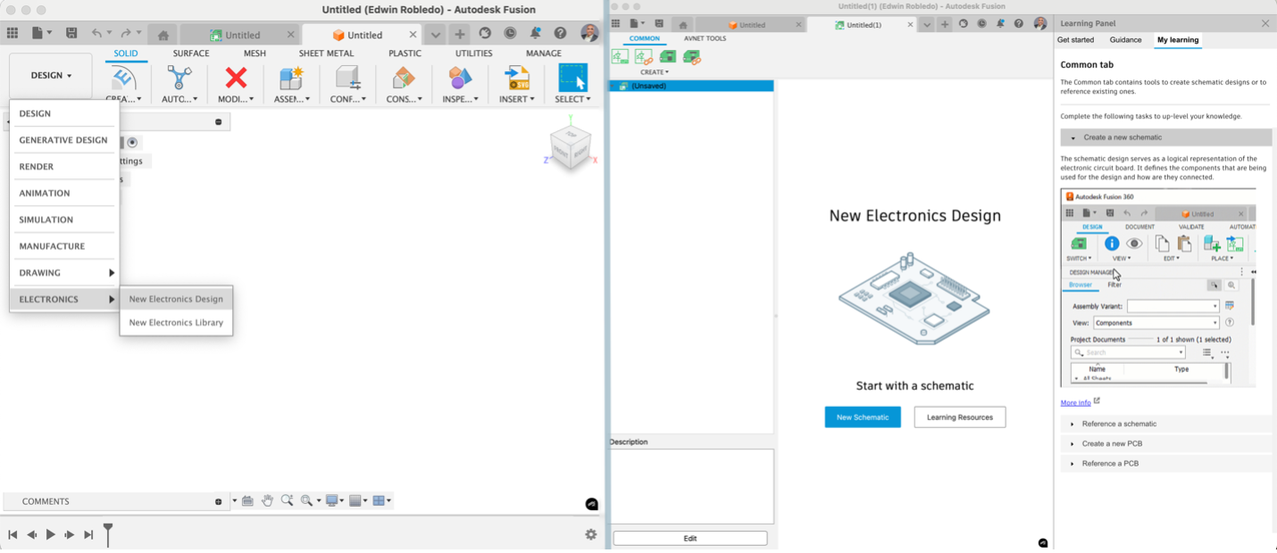The image size is (1277, 553).
Task: Click the timeline playhead marker
Action: click(x=107, y=531)
